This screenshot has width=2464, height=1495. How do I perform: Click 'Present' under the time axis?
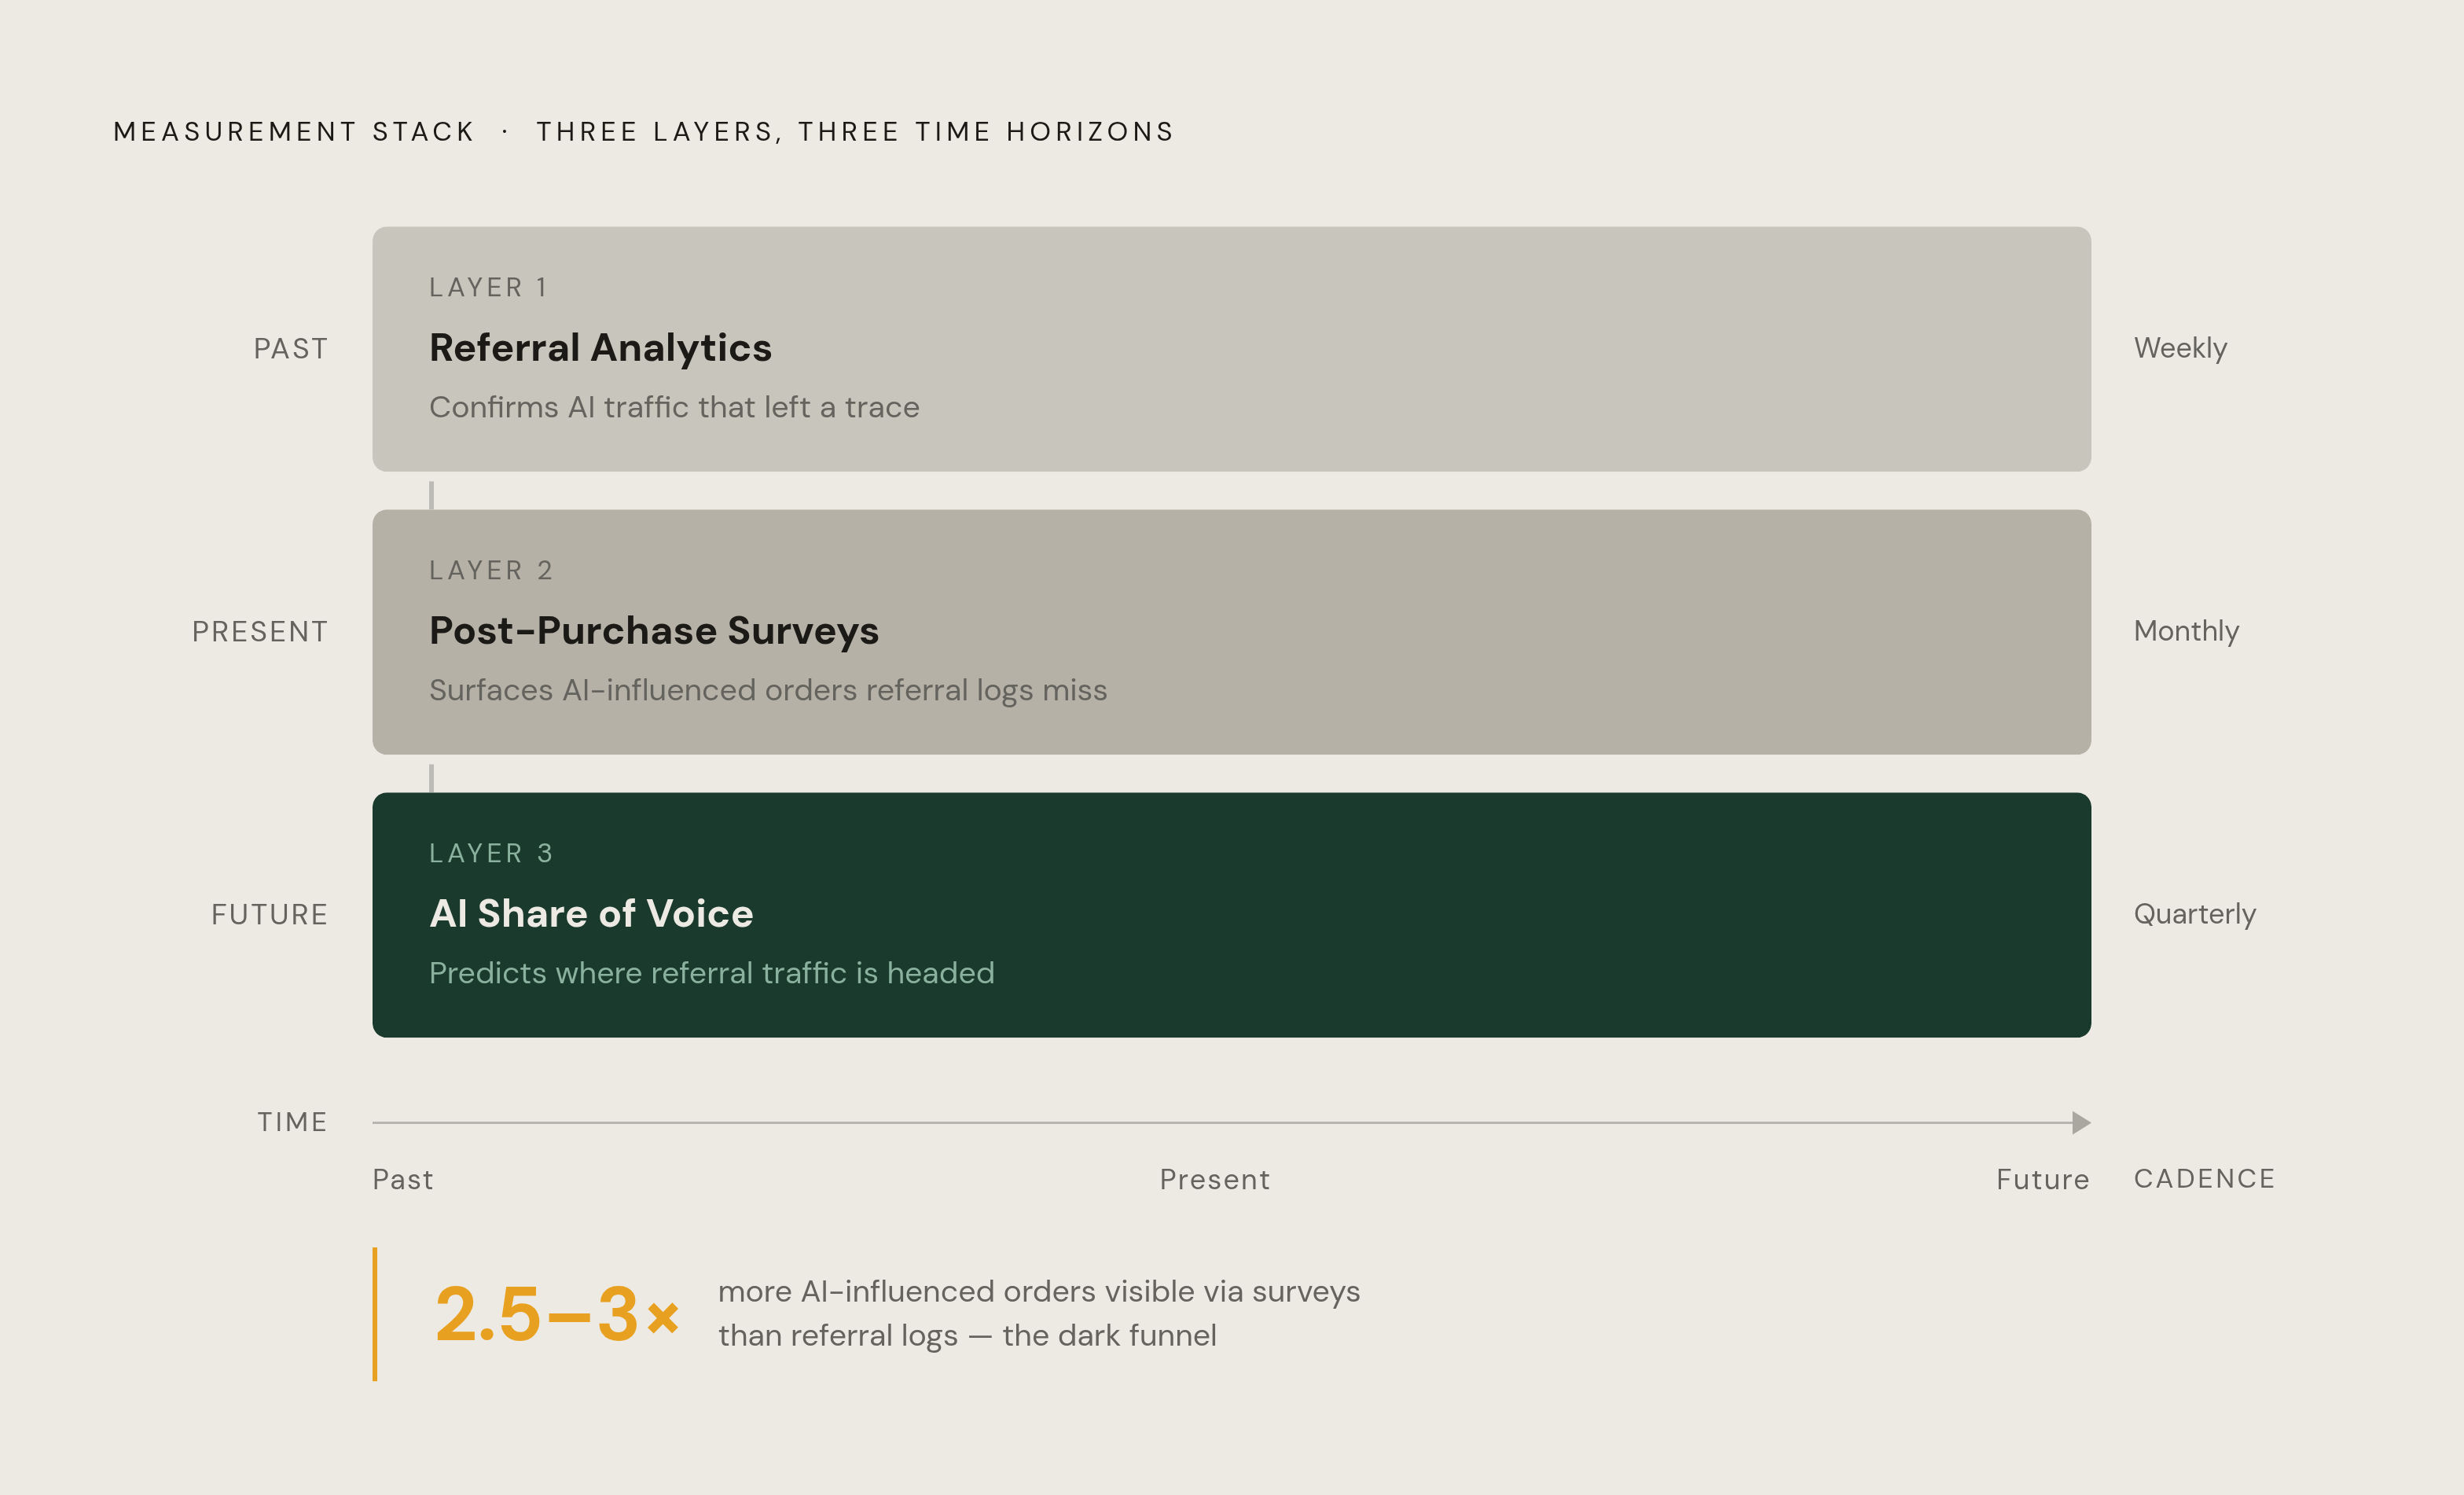pyautogui.click(x=1215, y=1180)
